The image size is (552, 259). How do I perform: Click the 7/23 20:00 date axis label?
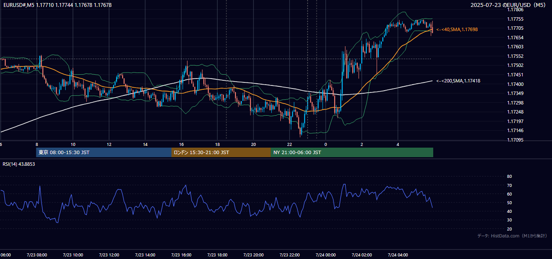(254, 255)
